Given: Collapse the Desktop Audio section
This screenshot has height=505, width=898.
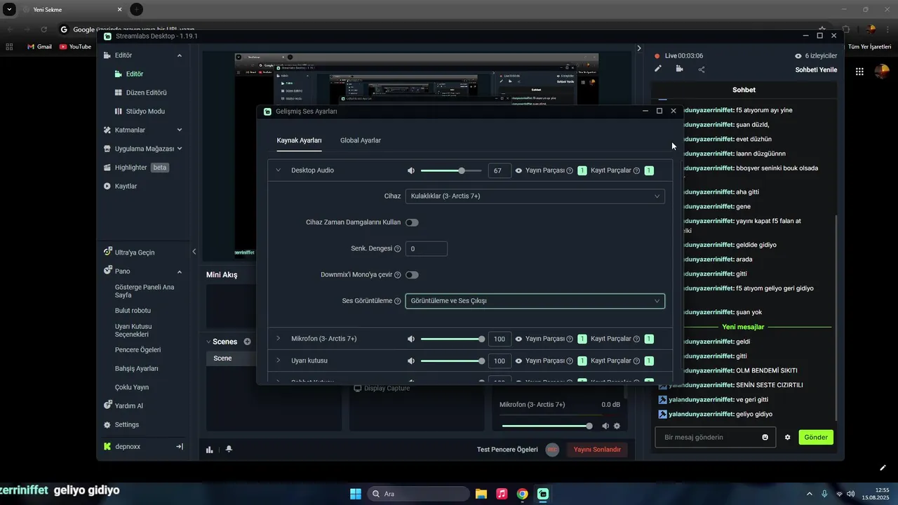Looking at the screenshot, I should [x=278, y=170].
